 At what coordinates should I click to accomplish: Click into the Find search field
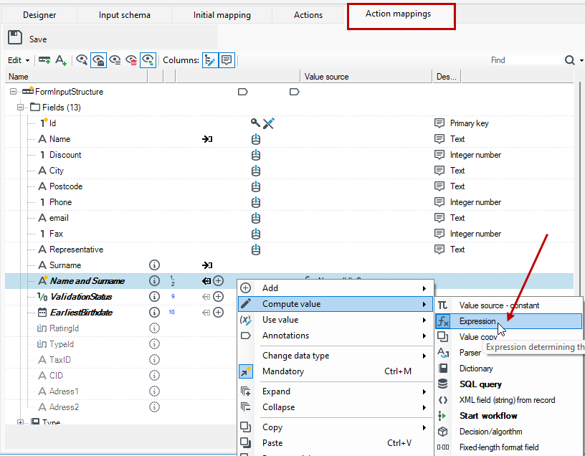click(525, 60)
